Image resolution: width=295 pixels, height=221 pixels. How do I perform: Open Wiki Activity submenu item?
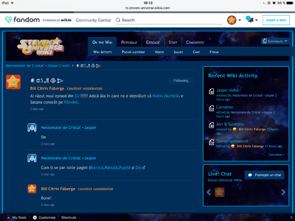tap(102, 52)
